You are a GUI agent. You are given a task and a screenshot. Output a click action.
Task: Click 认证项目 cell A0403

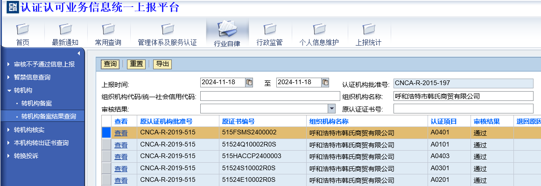click(440, 156)
